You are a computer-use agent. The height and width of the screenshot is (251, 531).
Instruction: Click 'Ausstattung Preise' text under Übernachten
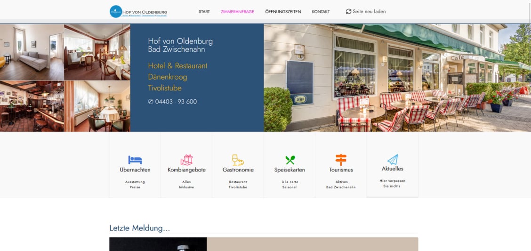tap(135, 185)
